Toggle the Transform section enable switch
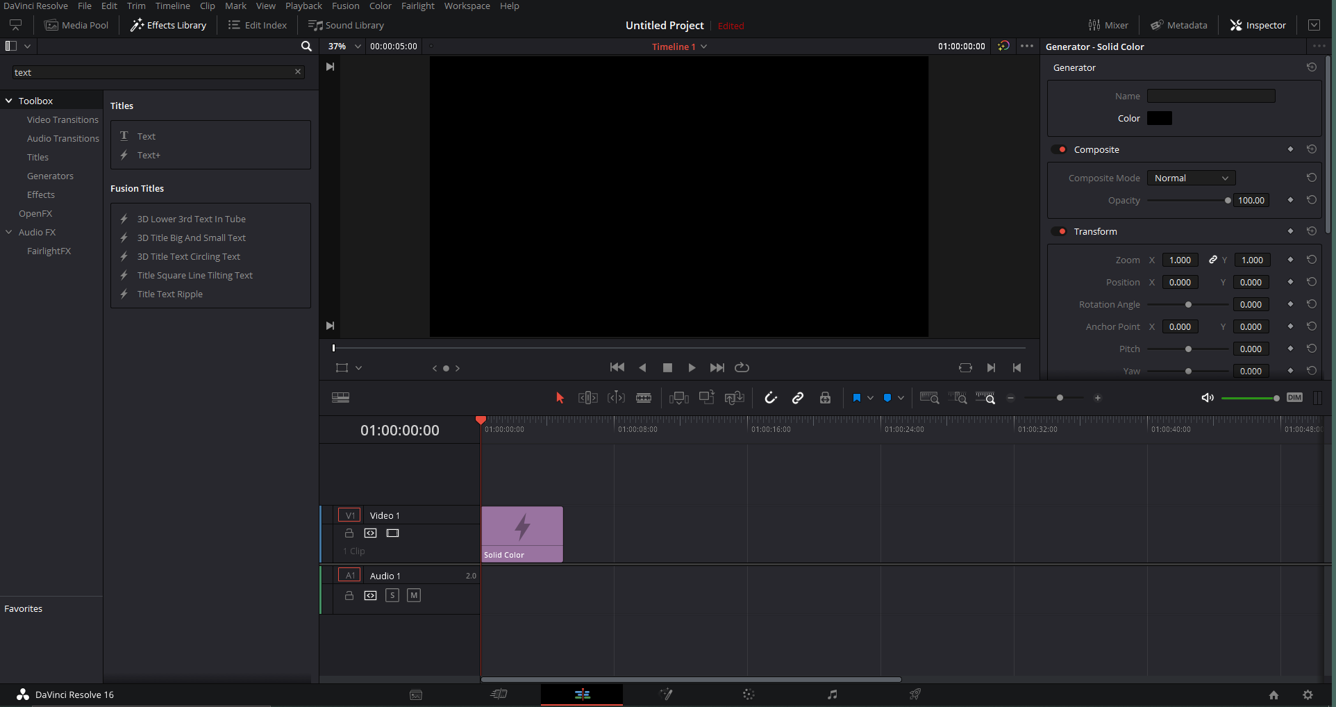Image resolution: width=1336 pixels, height=707 pixels. click(1059, 231)
